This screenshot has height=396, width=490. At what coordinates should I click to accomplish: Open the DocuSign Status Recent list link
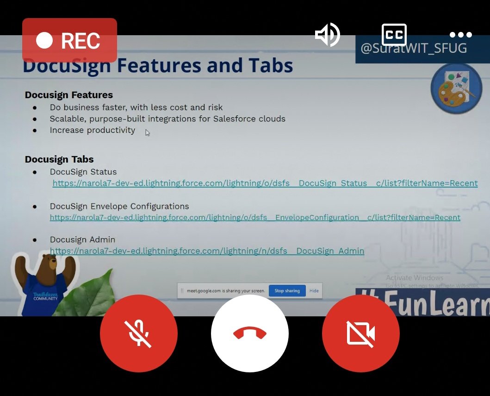265,183
